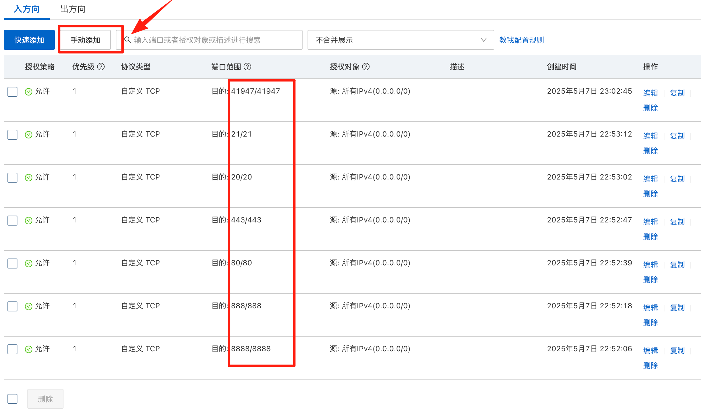The width and height of the screenshot is (701, 415).
Task: Click the dropdown chevron arrow
Action: tap(483, 40)
